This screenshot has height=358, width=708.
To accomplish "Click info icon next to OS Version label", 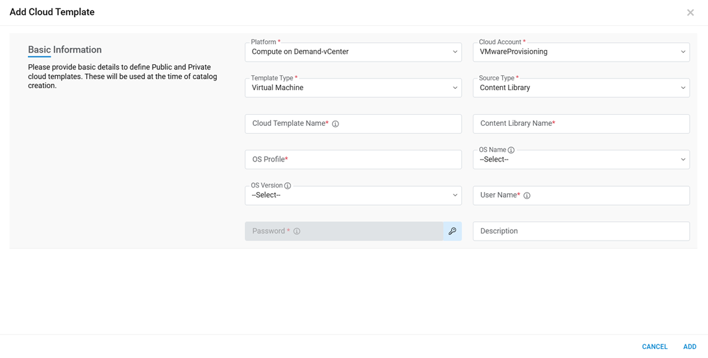I will 288,185.
